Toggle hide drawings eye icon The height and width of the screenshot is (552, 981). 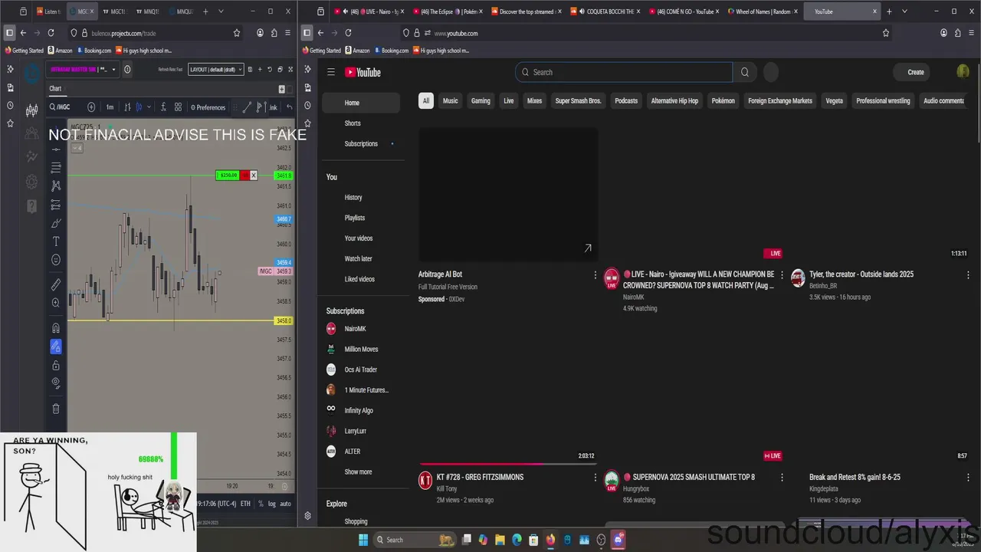coord(56,383)
